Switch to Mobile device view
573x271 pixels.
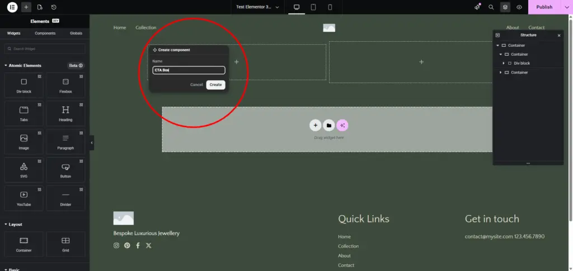coord(330,7)
